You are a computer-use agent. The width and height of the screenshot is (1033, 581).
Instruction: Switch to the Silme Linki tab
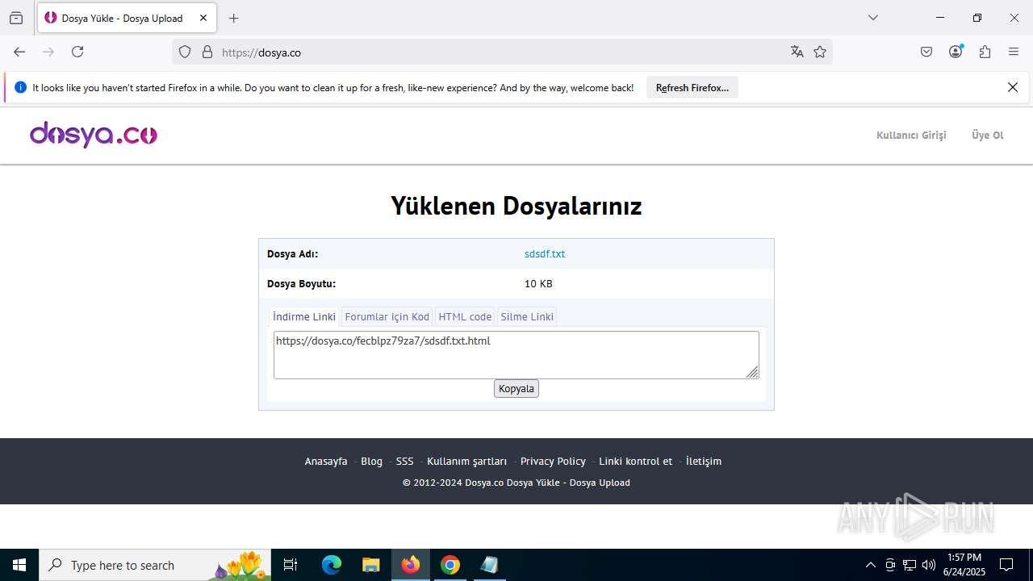tap(527, 316)
